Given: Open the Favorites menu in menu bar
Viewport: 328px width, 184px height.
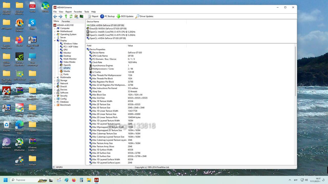Looking at the screenshot, I should pos(78,12).
